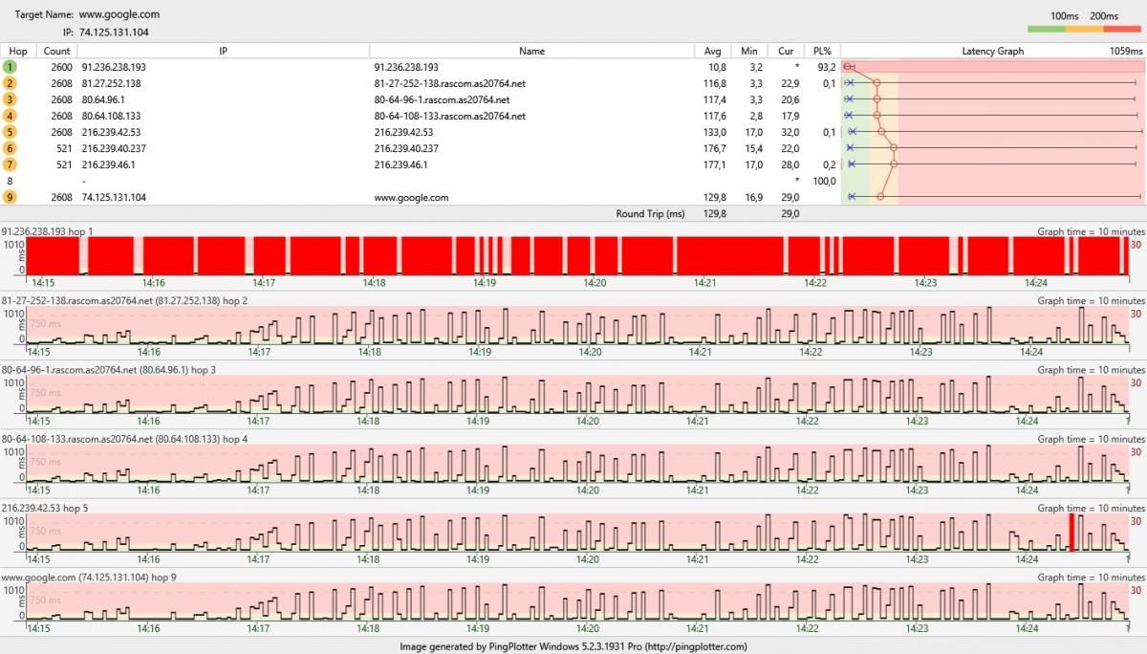
Task: Select the hop 2 yellow circle icon
Action: pyautogui.click(x=11, y=84)
